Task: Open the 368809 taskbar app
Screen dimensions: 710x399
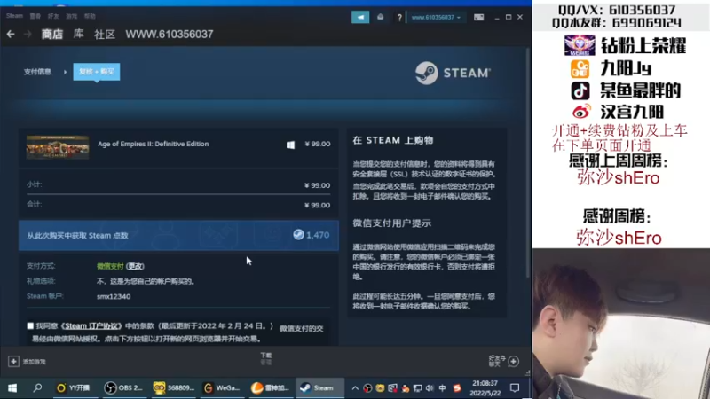Action: coord(174,387)
